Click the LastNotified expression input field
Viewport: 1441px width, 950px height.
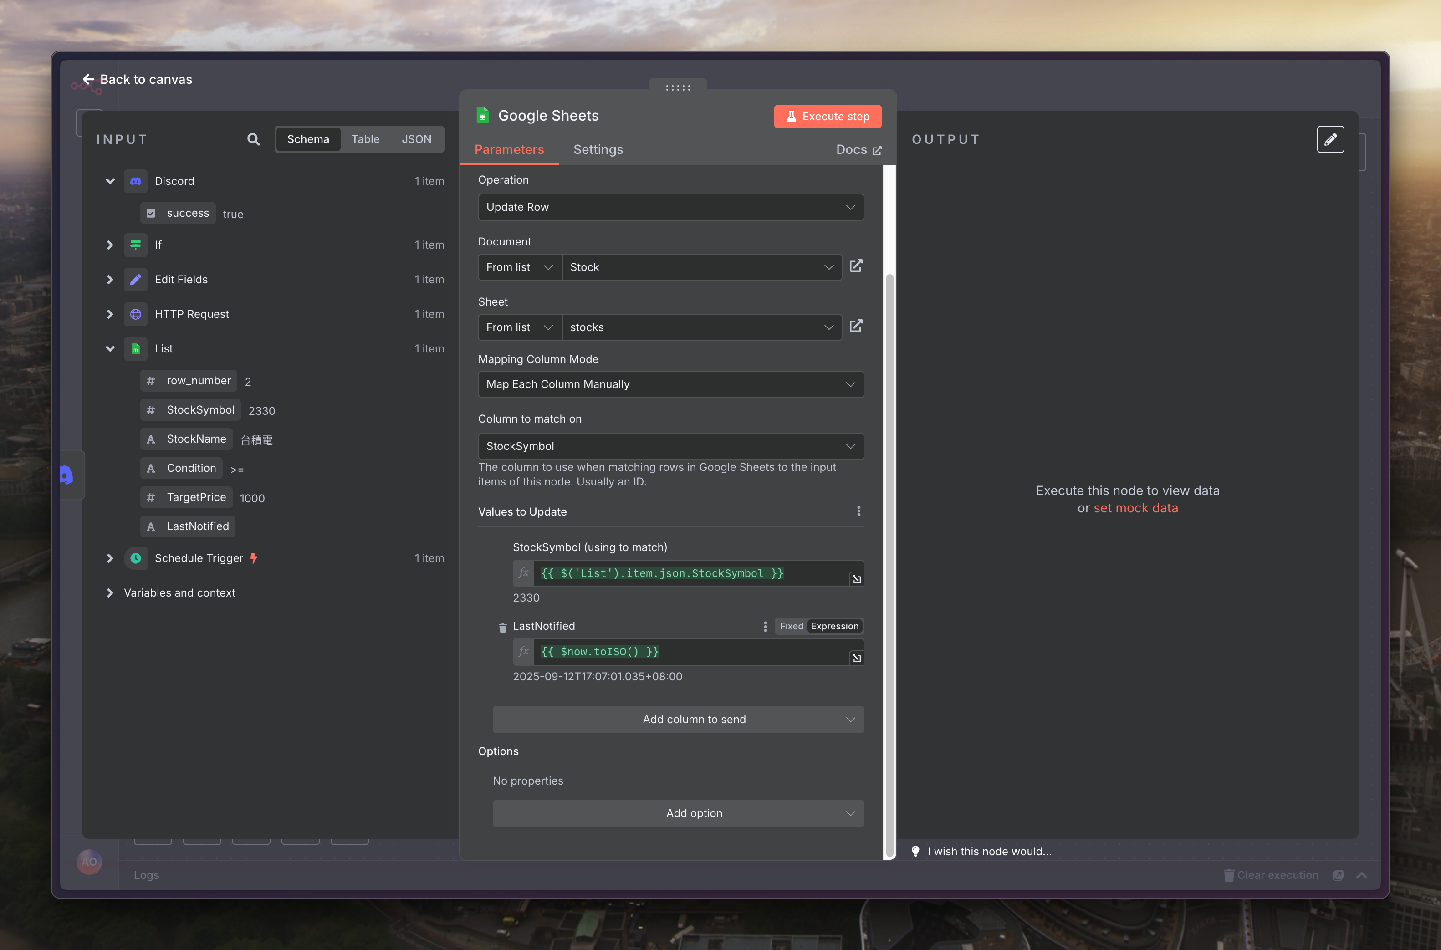coord(690,652)
